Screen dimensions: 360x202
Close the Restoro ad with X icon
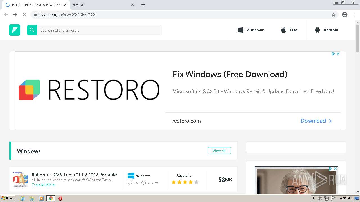[x=338, y=54]
